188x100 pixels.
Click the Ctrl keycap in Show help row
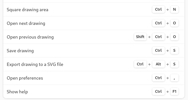click(x=158, y=92)
